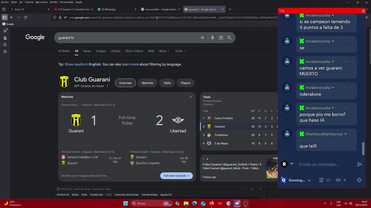Click the 'Matches' chip for Club Guaraní
371x208 pixels.
coord(148,83)
